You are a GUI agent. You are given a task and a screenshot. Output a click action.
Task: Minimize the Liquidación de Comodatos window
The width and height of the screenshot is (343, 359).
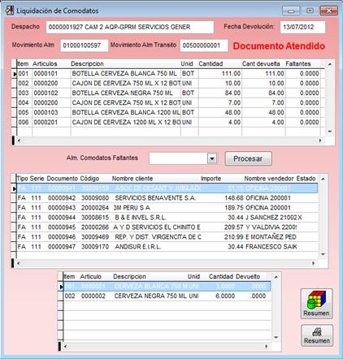(x=291, y=11)
